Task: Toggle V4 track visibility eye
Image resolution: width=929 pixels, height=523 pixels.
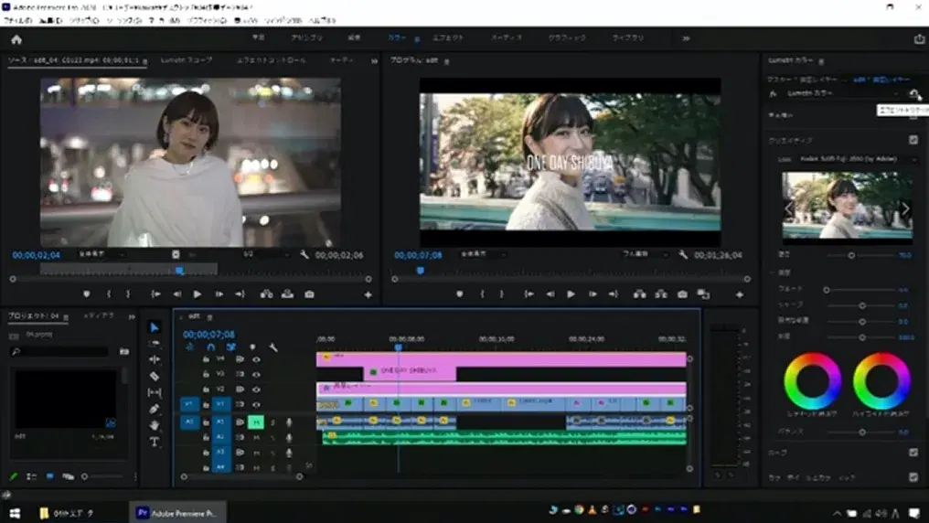Action: (256, 359)
